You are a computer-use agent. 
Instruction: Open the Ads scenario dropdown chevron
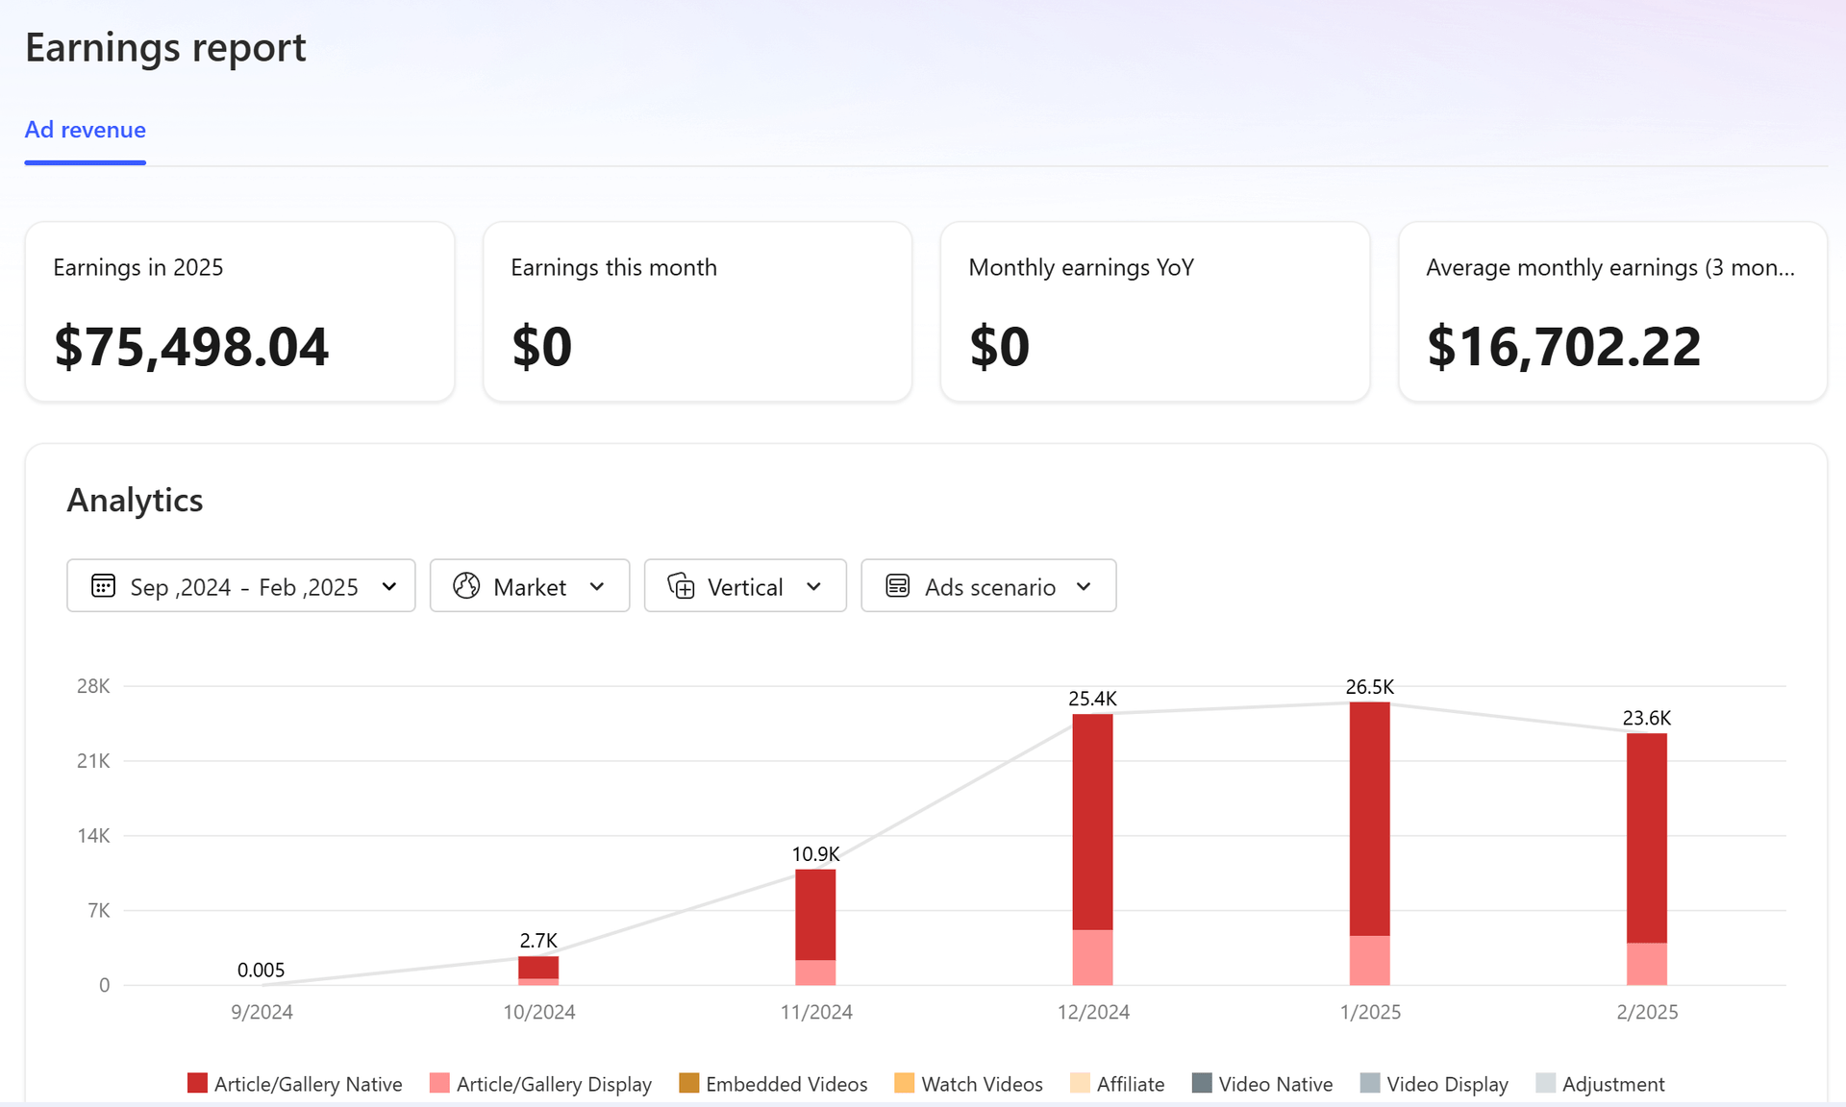coord(1084,586)
